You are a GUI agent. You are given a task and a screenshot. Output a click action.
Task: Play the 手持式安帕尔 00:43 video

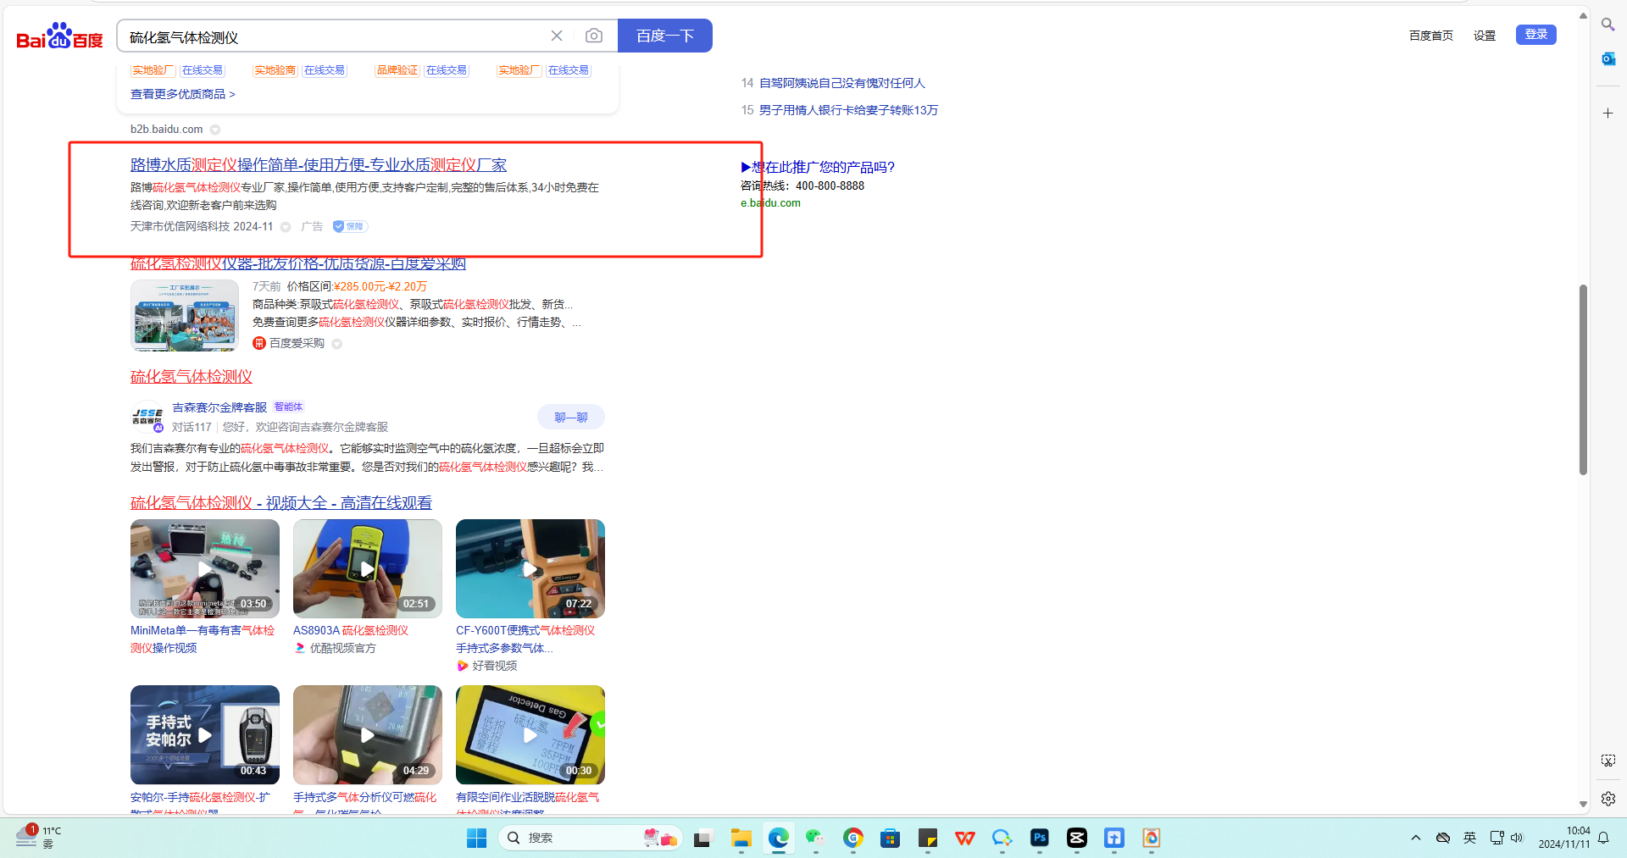205,735
